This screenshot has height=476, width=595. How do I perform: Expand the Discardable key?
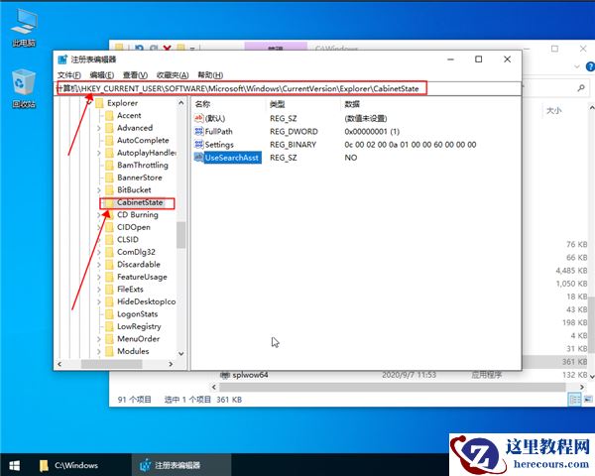[99, 265]
